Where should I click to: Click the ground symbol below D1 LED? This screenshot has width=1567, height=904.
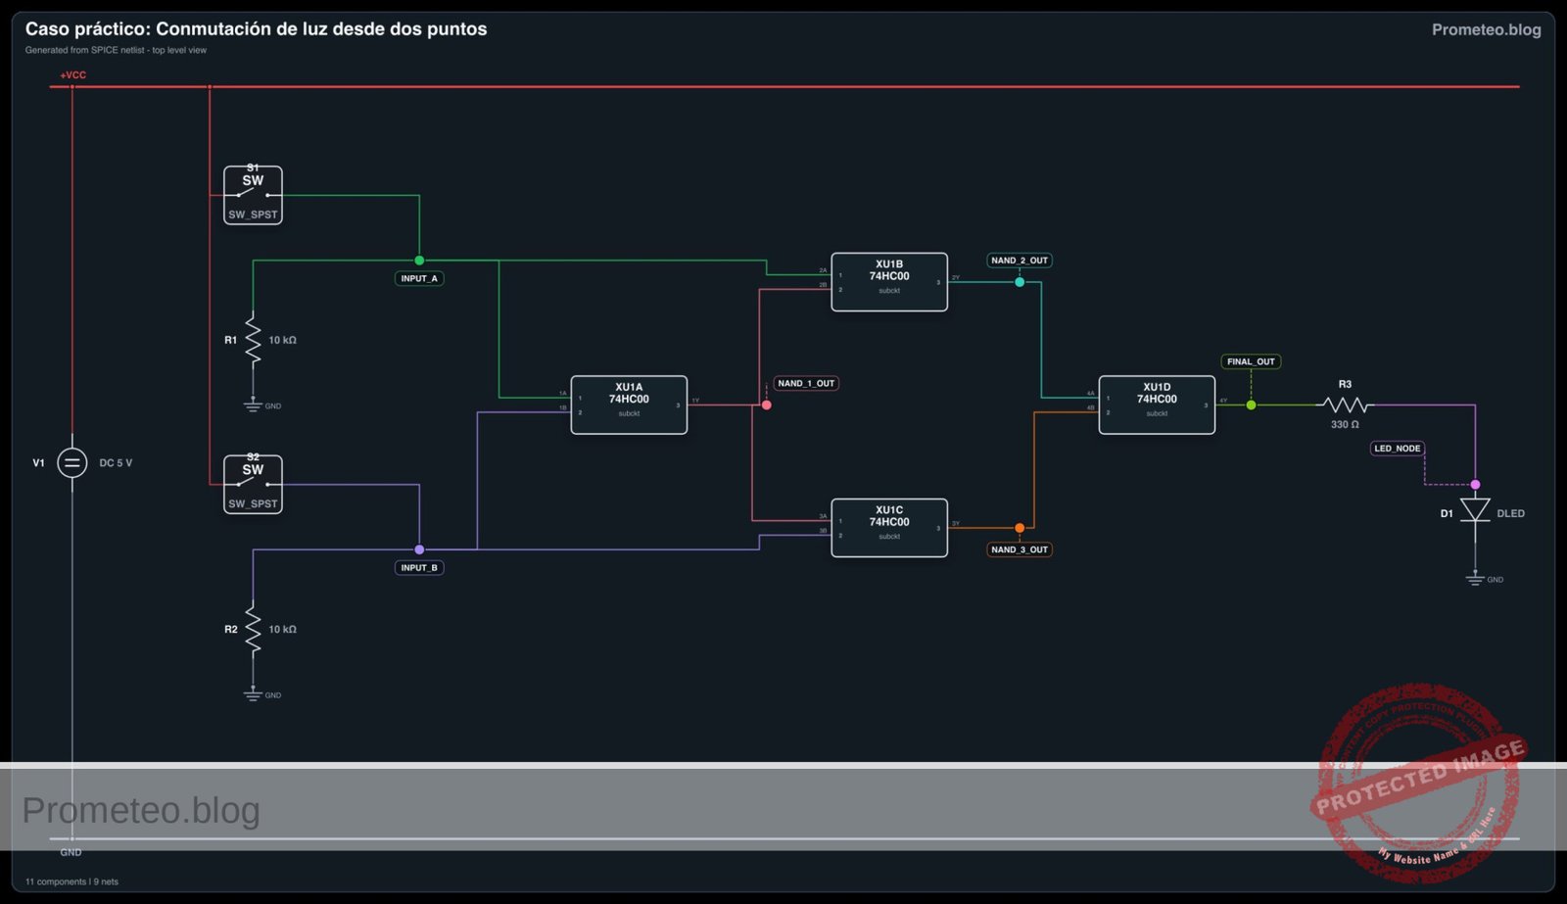(1475, 578)
